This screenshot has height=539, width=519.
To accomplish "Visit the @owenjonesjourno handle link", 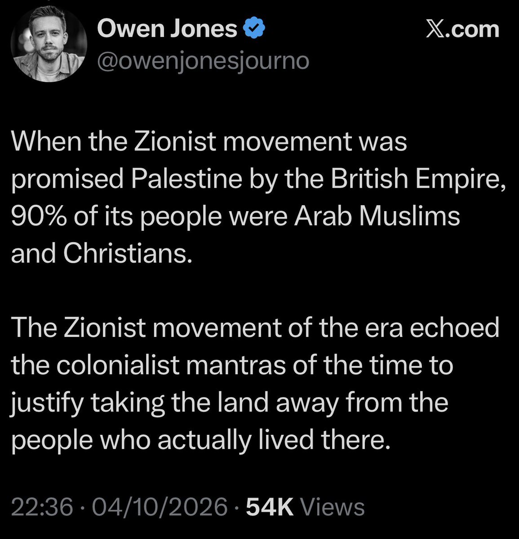I will click(x=203, y=62).
